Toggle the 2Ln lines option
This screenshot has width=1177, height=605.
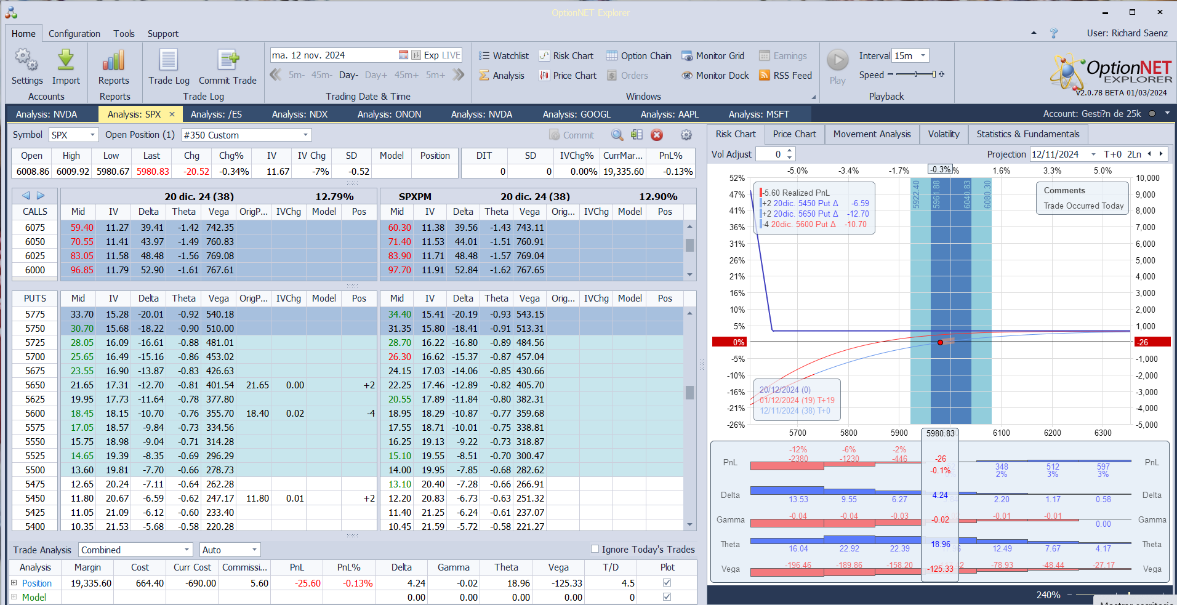1135,154
